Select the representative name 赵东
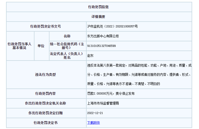The height and width of the screenshot is (129, 199). click(x=90, y=56)
